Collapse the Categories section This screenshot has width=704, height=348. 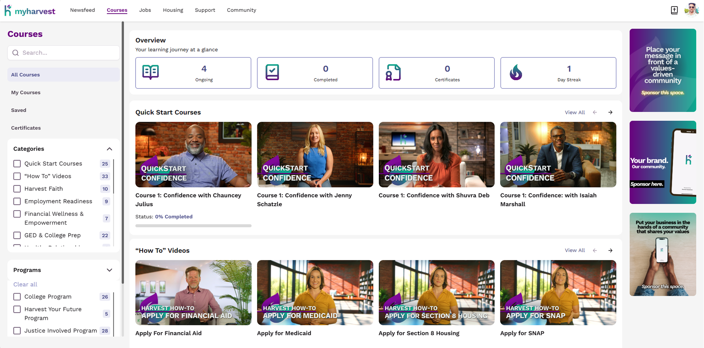(109, 149)
